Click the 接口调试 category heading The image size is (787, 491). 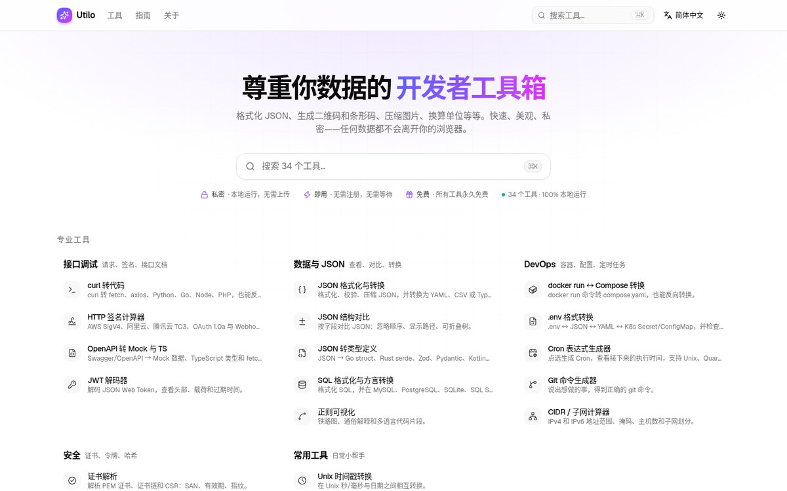[80, 264]
